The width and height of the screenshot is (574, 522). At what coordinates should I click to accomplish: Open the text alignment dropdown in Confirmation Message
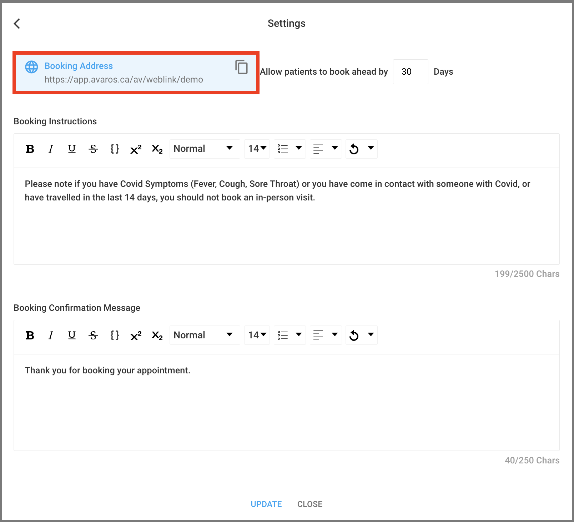tap(326, 335)
